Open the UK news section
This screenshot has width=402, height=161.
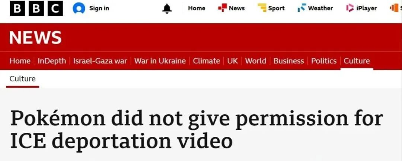tap(233, 61)
